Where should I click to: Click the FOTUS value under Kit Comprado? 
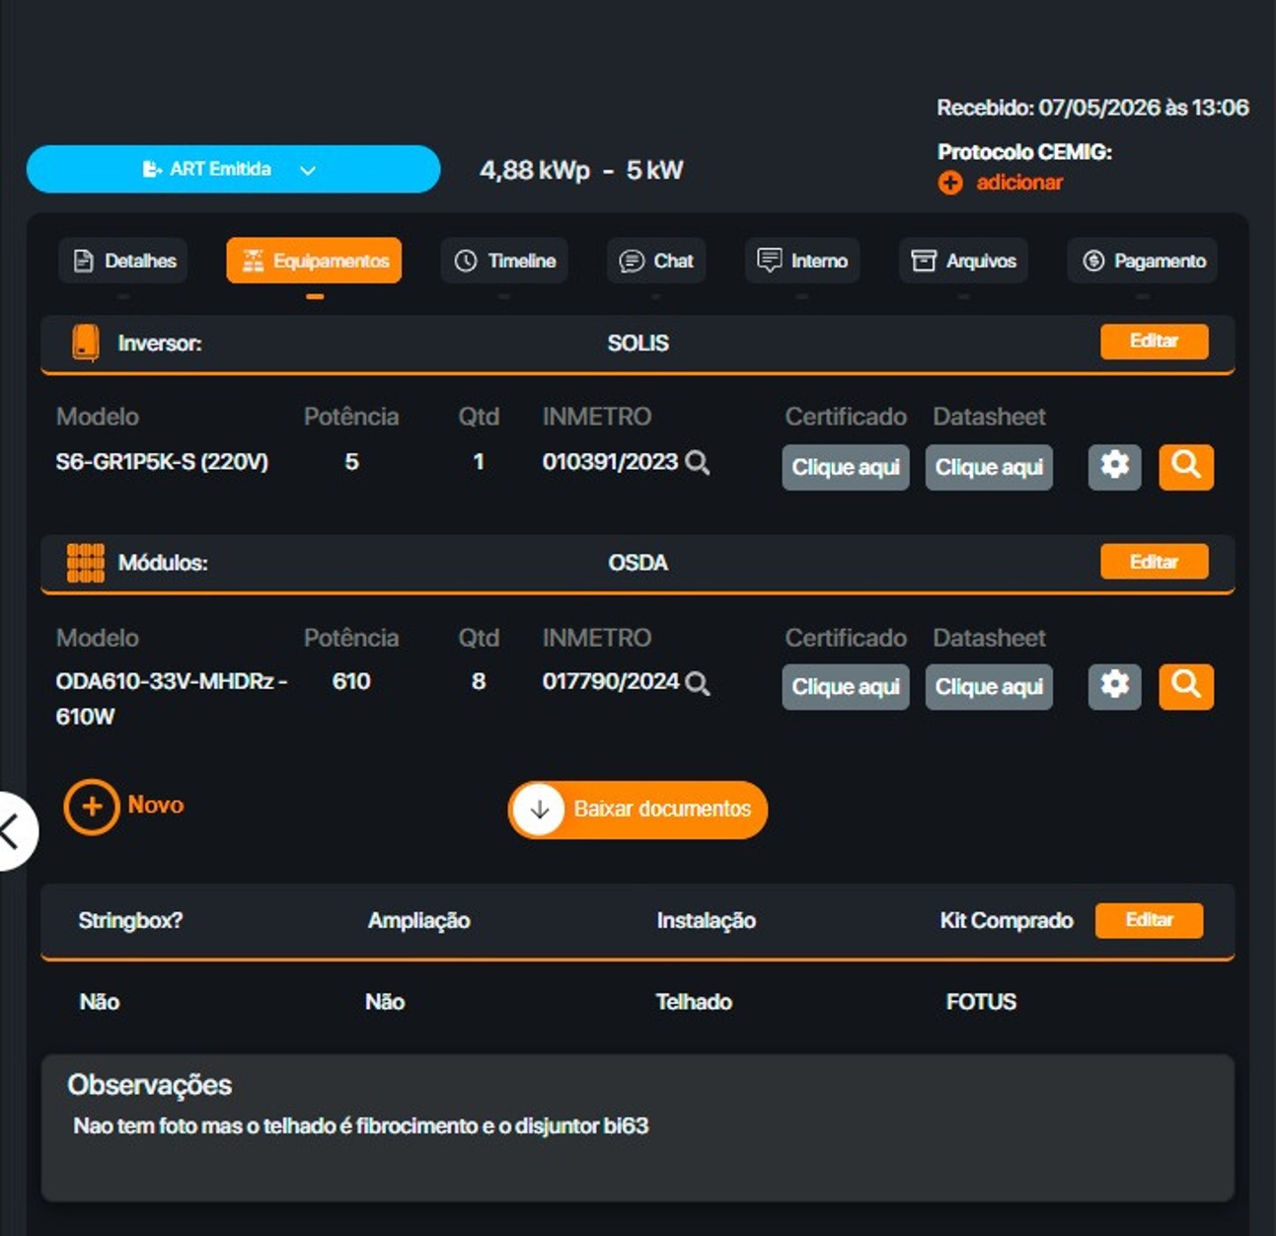click(x=981, y=1002)
